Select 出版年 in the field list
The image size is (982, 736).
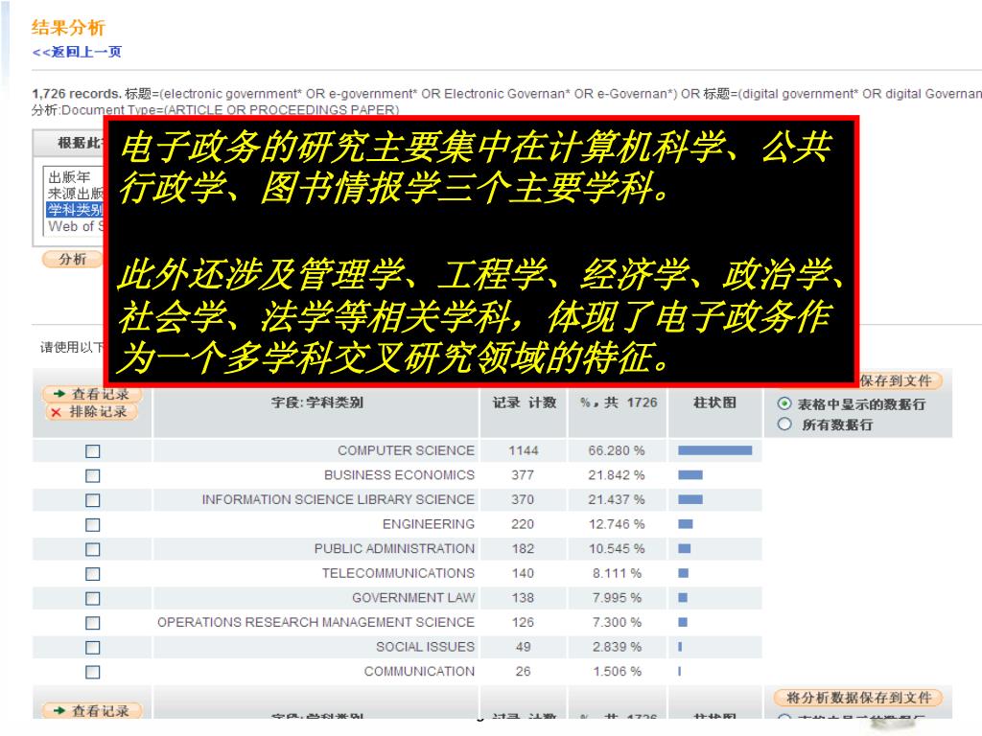point(69,177)
